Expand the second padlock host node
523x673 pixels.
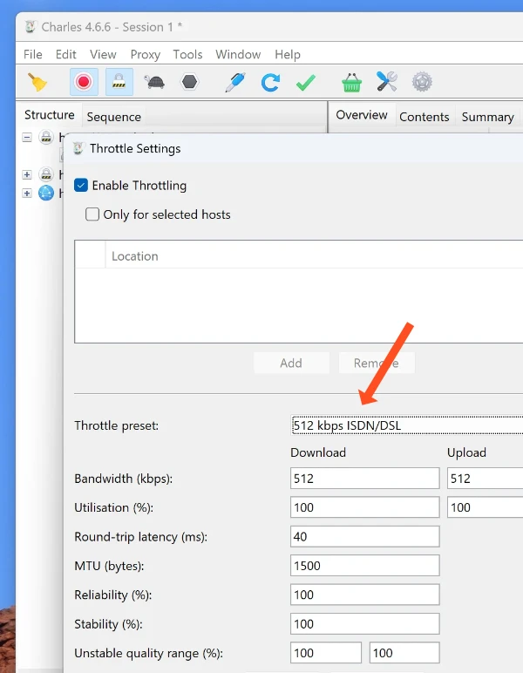[x=27, y=174]
